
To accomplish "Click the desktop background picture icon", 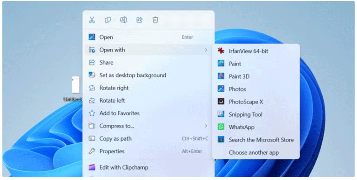I will (x=92, y=75).
